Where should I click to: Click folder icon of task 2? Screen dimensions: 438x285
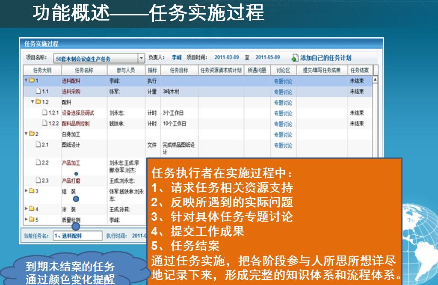point(32,133)
